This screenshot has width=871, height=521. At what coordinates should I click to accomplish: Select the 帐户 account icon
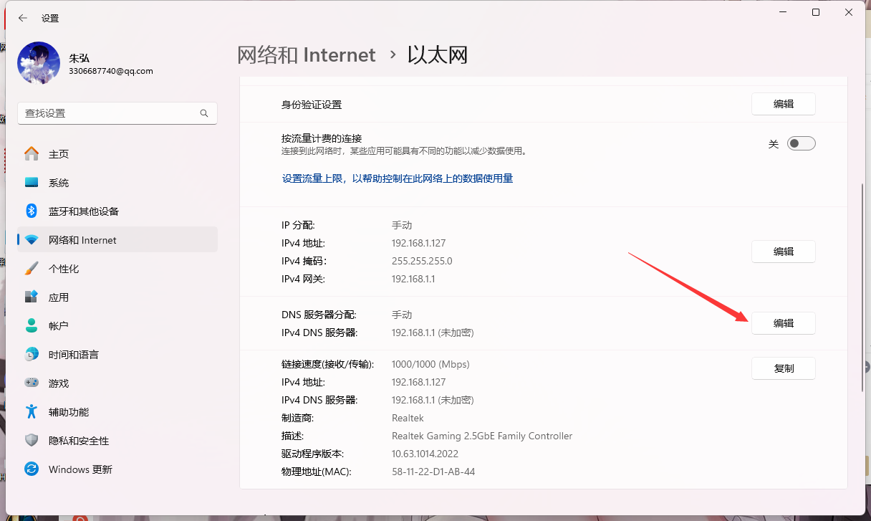tap(32, 326)
